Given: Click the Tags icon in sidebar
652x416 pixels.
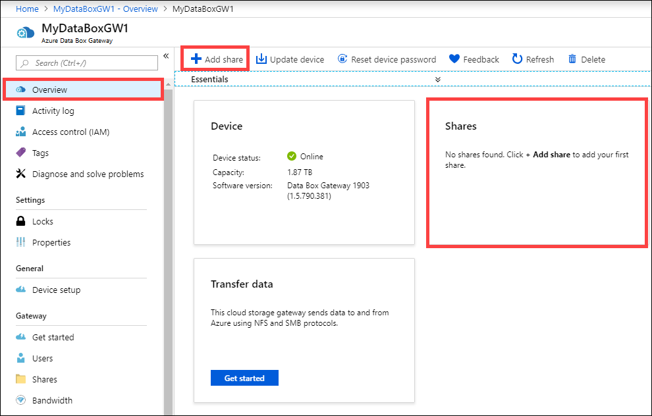Looking at the screenshot, I should [x=21, y=153].
